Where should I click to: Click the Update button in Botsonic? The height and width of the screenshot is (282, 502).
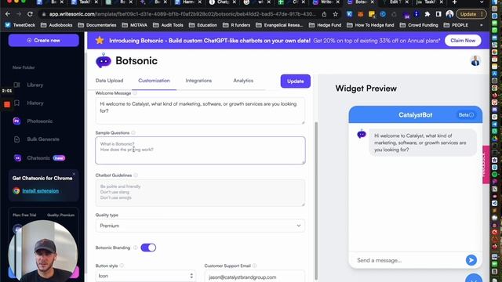(295, 81)
